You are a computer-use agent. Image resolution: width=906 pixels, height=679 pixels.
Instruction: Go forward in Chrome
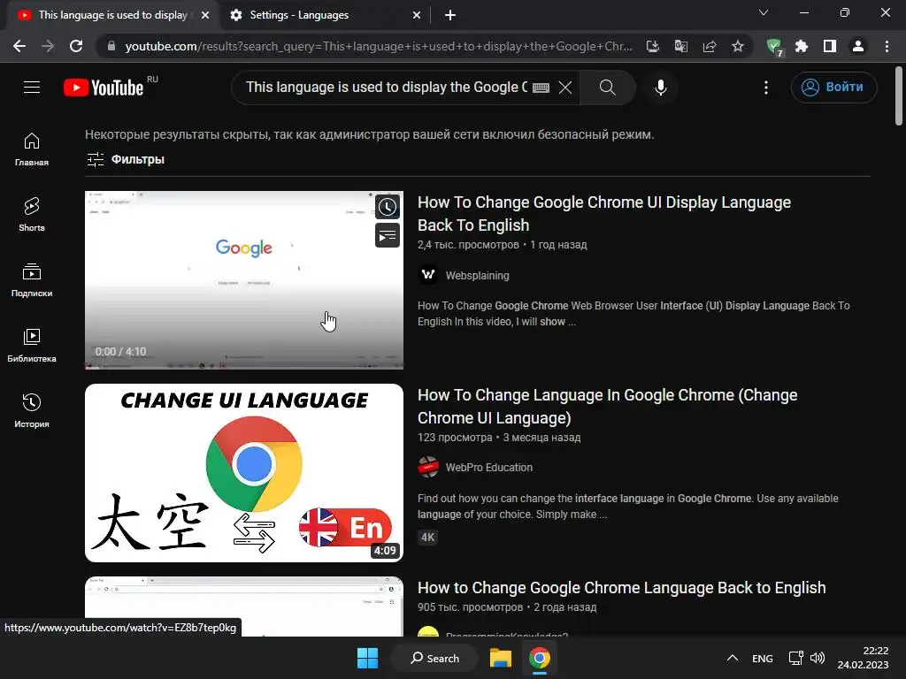click(x=48, y=46)
